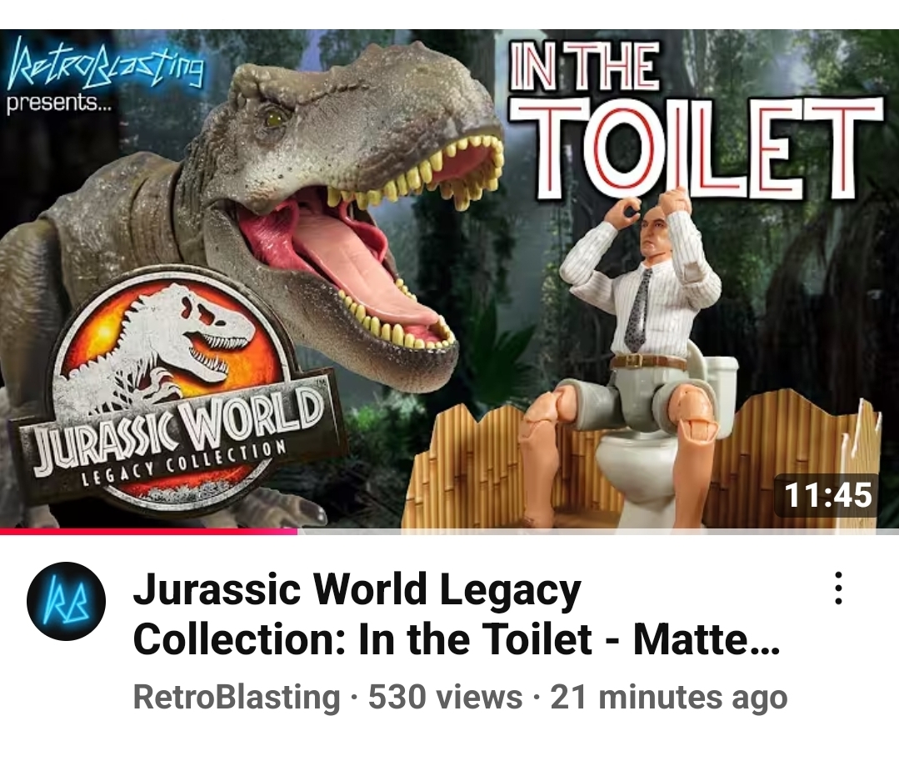Viewport: 899px width, 761px height.
Task: Click the 530 views text
Action: [x=445, y=698]
